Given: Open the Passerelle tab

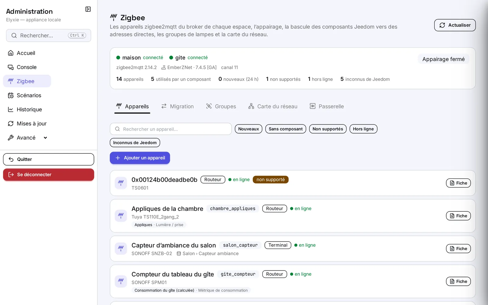Looking at the screenshot, I should [327, 106].
